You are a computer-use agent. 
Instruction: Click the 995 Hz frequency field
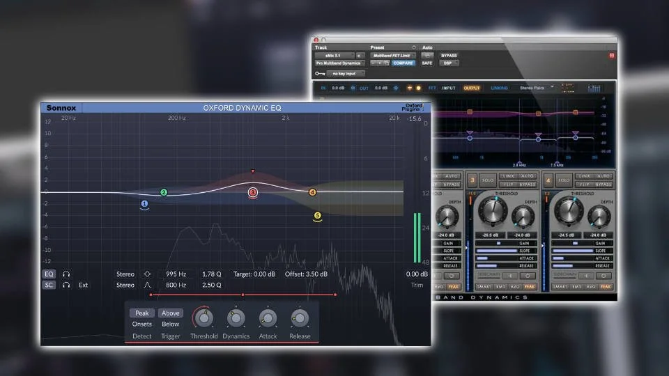coord(176,274)
